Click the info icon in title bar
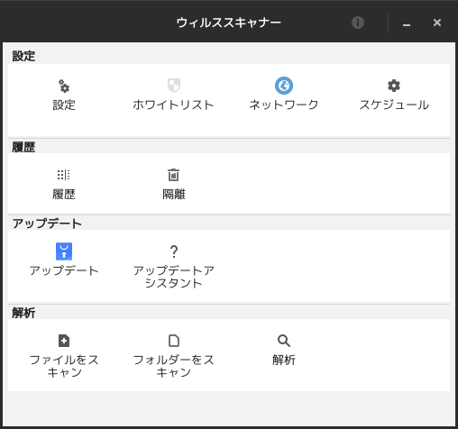 tap(358, 23)
